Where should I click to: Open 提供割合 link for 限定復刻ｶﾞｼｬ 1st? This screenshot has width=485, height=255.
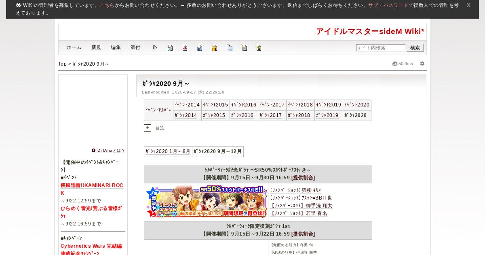click(x=303, y=234)
